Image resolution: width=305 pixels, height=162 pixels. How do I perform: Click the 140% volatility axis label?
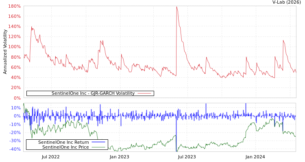pos(14,27)
